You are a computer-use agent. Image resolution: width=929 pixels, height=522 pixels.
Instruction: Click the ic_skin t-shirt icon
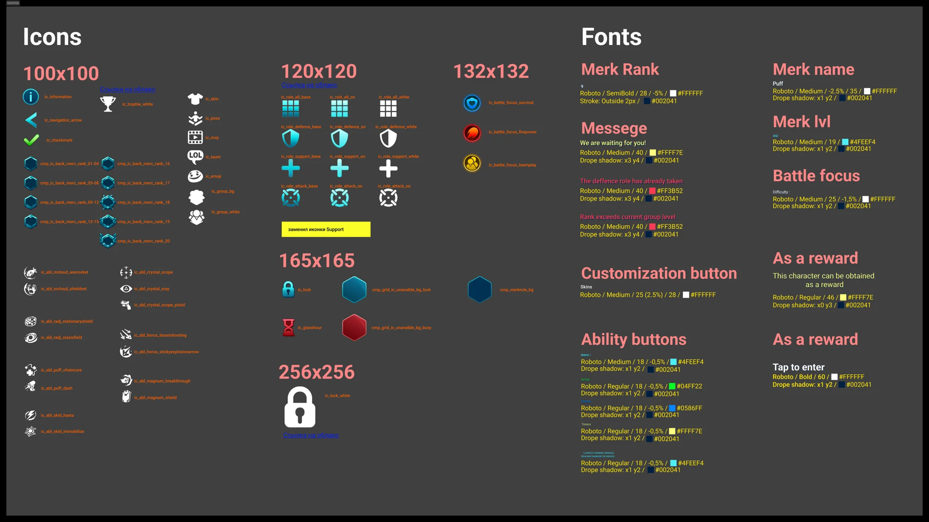pos(195,98)
